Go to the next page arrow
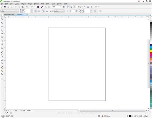152x118 pixels. [x=20, y=111]
